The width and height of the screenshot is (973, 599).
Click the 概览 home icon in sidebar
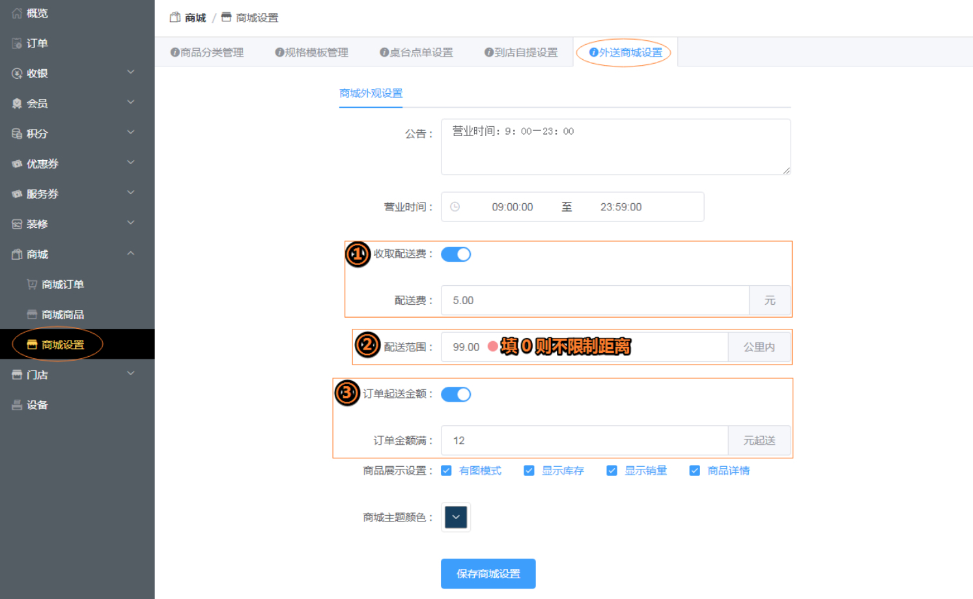(x=17, y=13)
